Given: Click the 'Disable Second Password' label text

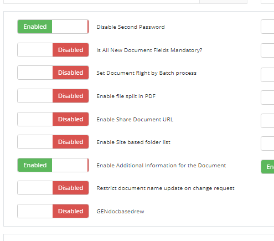Looking at the screenshot, I should (x=131, y=27).
